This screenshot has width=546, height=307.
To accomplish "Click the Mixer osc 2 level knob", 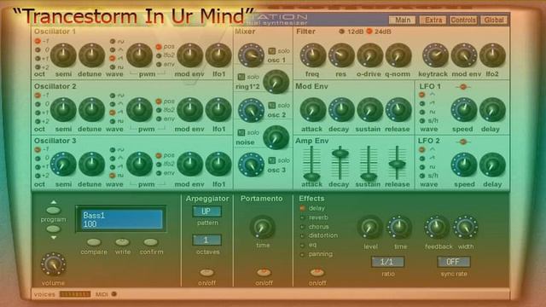I will click(x=251, y=110).
